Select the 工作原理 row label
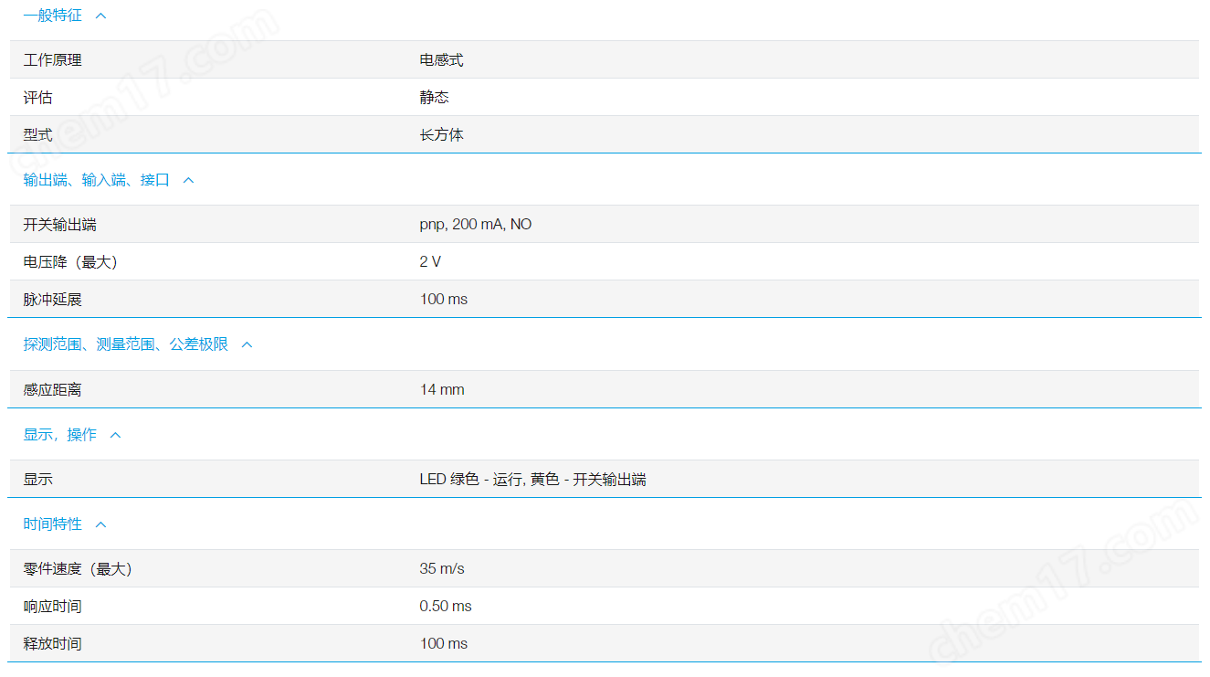The image size is (1210, 677). (53, 60)
